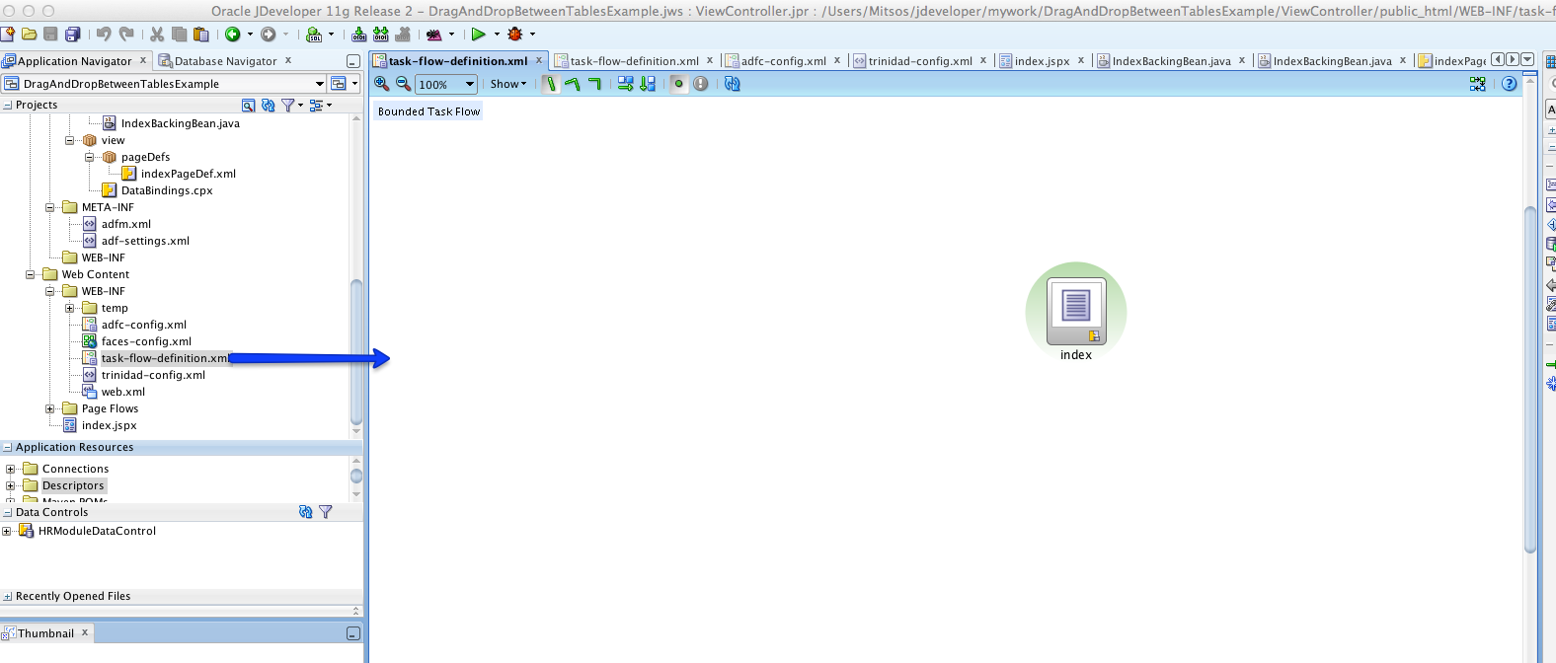Toggle the green dot status indicator

(x=678, y=84)
